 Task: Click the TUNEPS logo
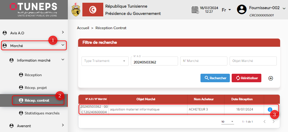[33, 9]
